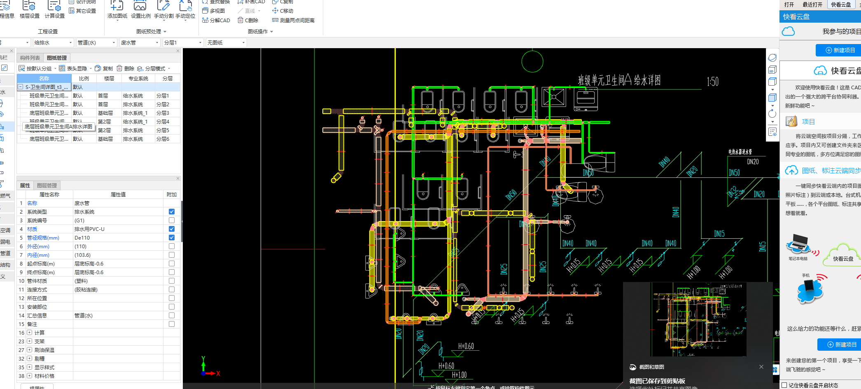
Task: Check 连接方式 attached checkbox
Action: tap(172, 289)
